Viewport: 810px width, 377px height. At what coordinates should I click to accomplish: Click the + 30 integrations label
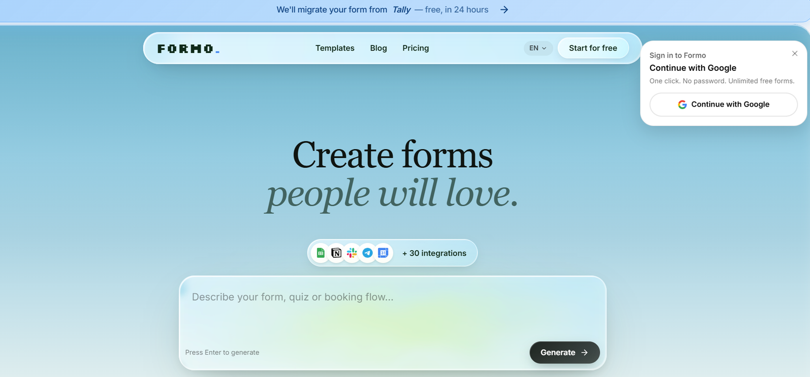[x=434, y=253]
